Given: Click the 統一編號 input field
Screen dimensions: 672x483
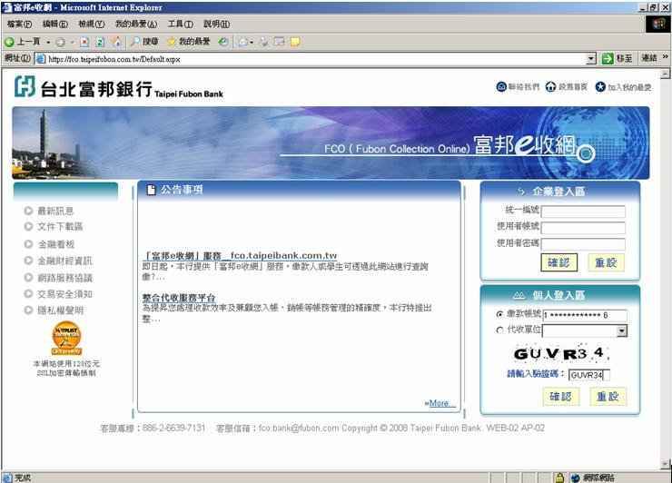Looking at the screenshot, I should click(583, 212).
